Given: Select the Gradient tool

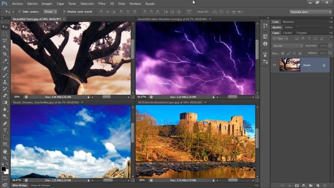Looking at the screenshot, I should click(x=5, y=102).
